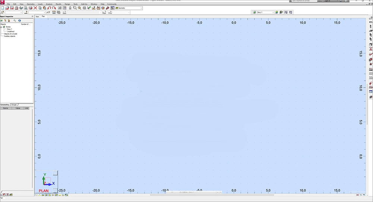The width and height of the screenshot is (373, 202).
Task: Click the green stories icon in Object Inspector toolbar
Action: coord(1,20)
